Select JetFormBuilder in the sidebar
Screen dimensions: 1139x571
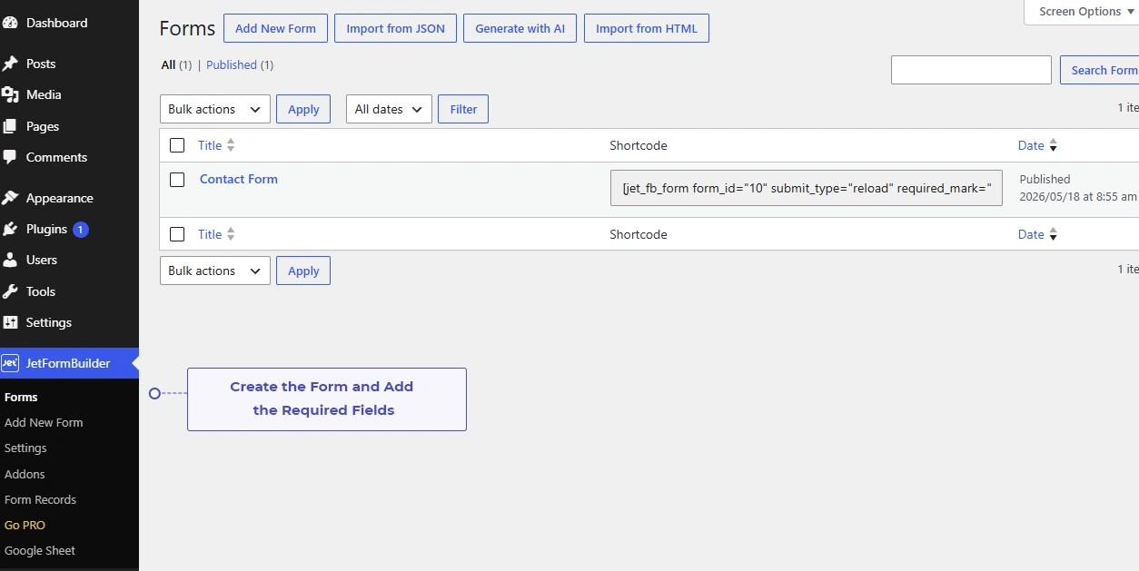pyautogui.click(x=69, y=363)
